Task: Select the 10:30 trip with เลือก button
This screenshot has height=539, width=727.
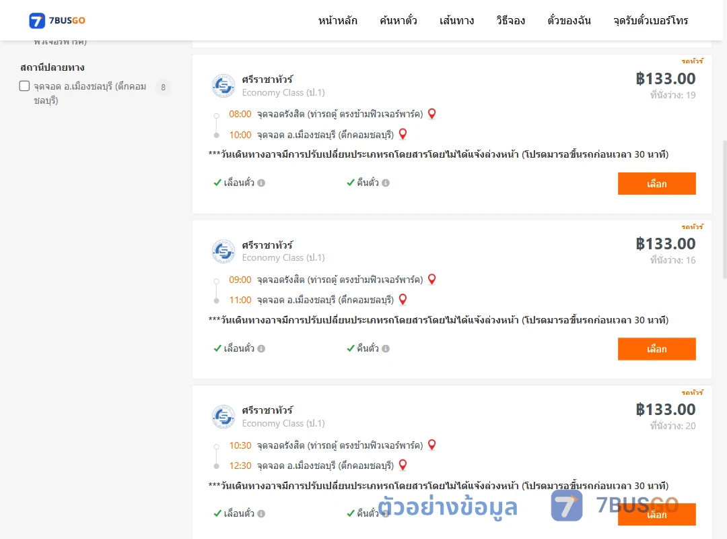Action: [656, 514]
